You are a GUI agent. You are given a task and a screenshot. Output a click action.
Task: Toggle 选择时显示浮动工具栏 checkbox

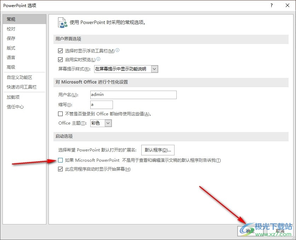(x=60, y=51)
